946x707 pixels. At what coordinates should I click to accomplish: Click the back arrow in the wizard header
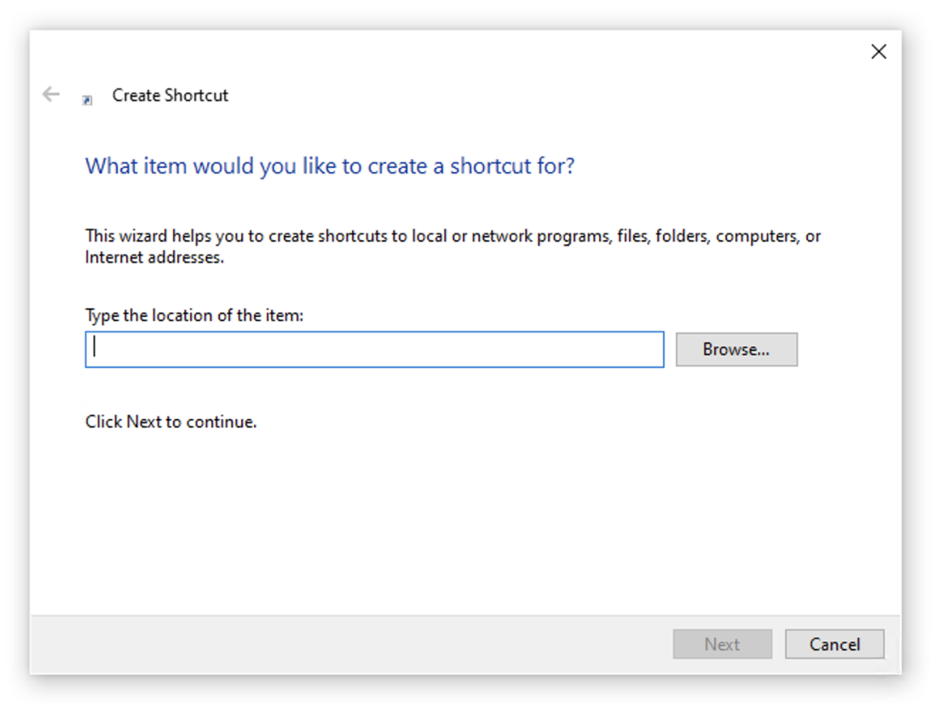pos(51,95)
